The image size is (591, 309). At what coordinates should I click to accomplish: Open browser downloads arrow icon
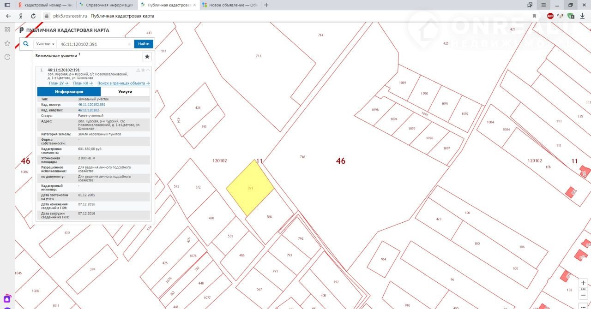[x=583, y=16]
